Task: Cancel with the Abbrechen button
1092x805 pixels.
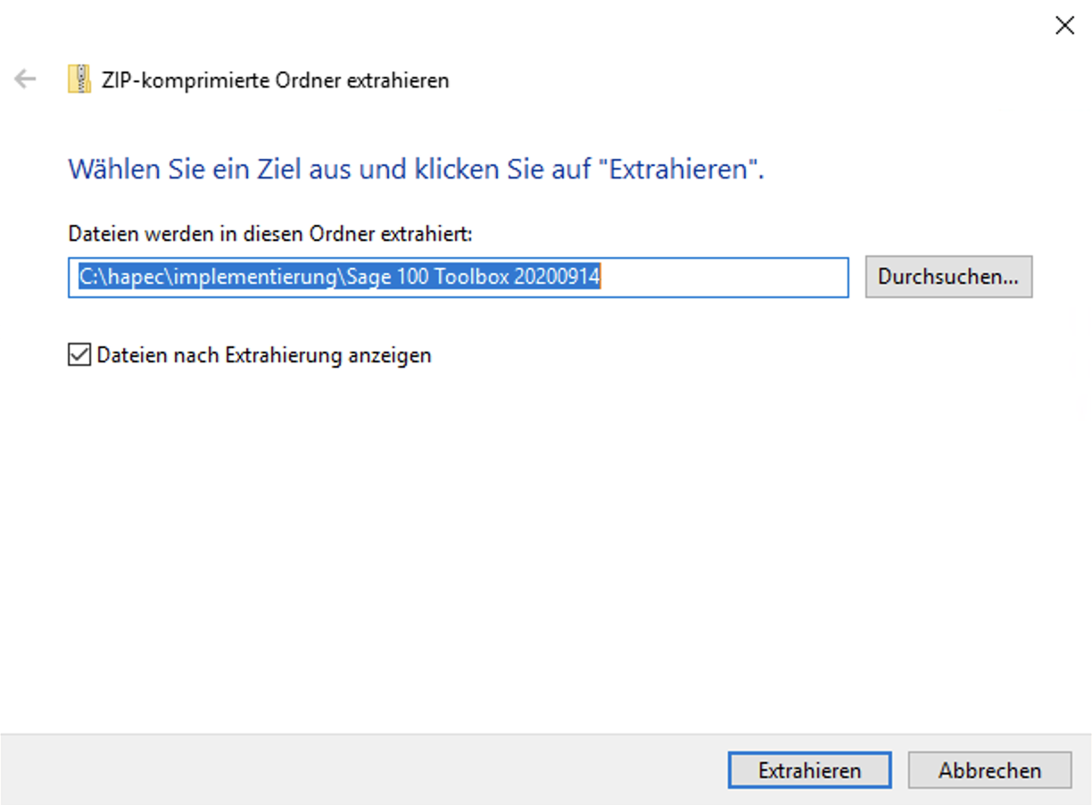Action: (x=989, y=770)
